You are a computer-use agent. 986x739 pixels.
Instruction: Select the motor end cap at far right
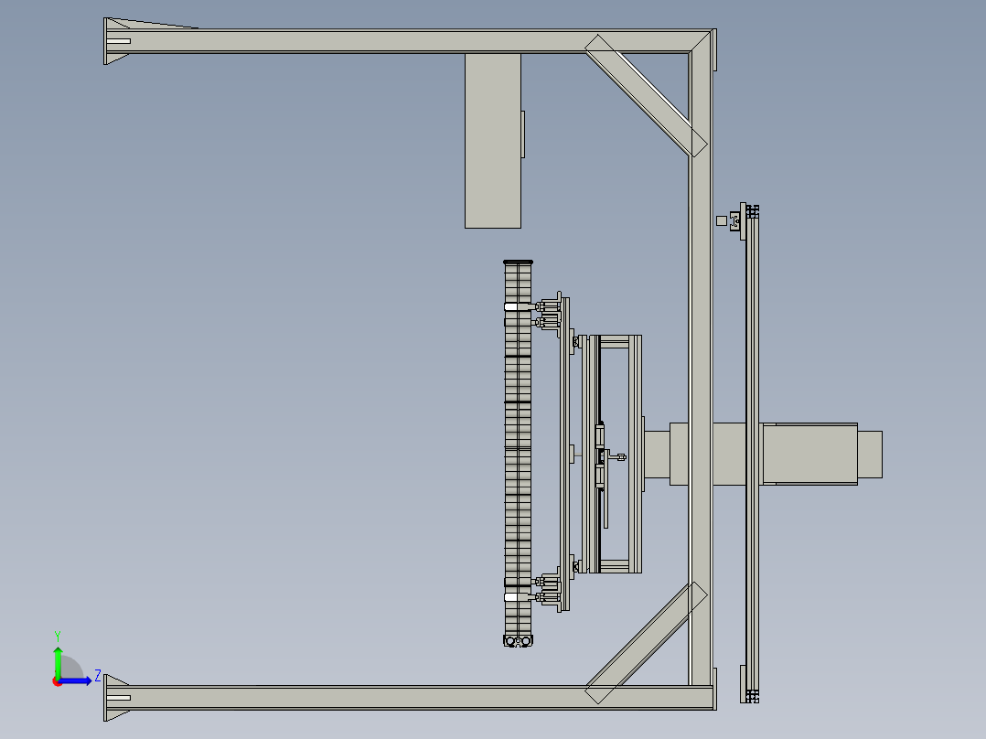[x=870, y=454]
